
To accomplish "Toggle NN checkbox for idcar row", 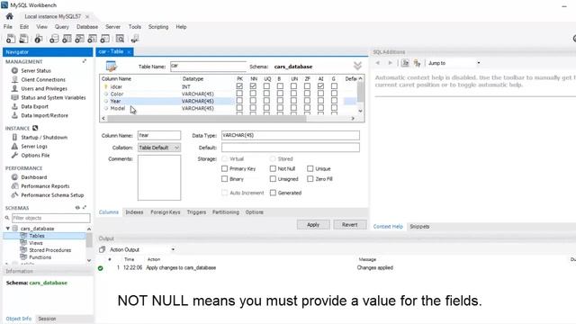I will coord(253,86).
